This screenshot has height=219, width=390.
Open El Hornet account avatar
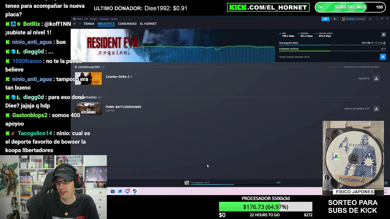pyautogui.click(x=342, y=19)
